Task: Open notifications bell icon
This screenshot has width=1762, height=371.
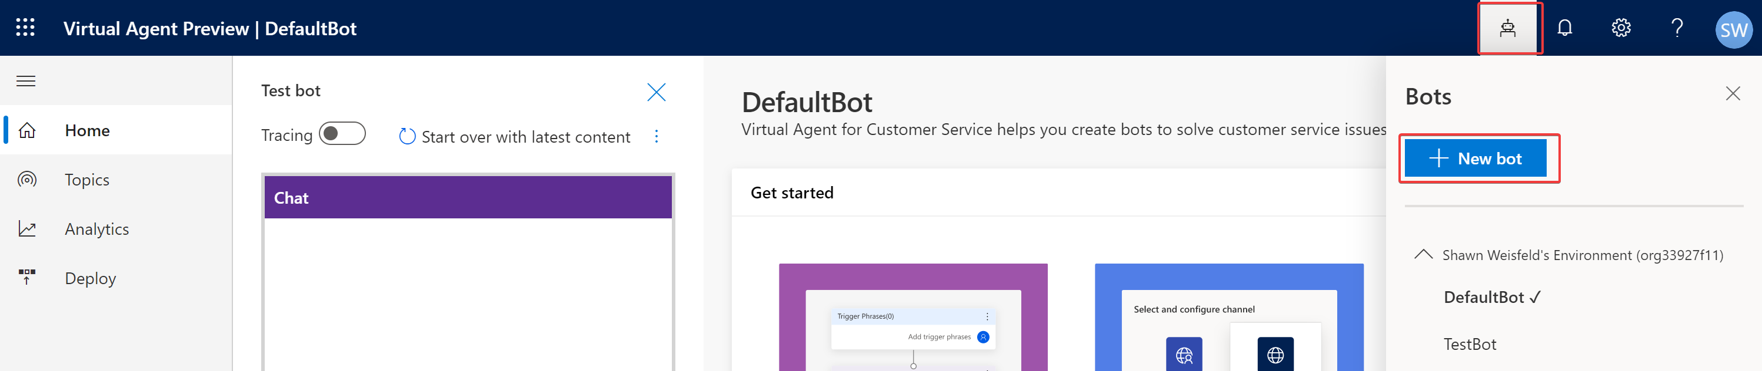Action: [x=1564, y=28]
